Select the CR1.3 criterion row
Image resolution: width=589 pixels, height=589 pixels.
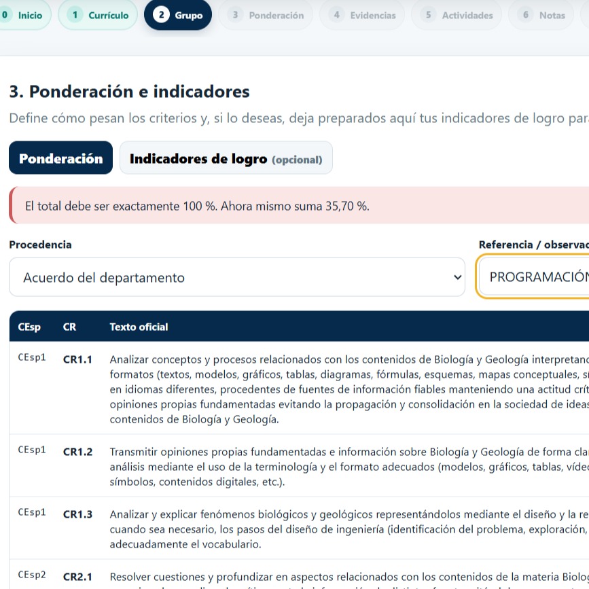click(x=299, y=528)
